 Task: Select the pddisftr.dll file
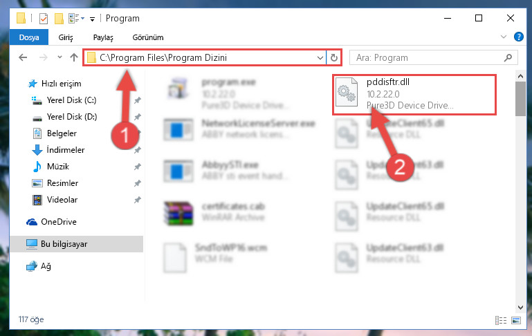(414, 94)
